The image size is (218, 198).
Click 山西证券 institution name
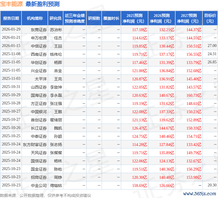[39, 87]
